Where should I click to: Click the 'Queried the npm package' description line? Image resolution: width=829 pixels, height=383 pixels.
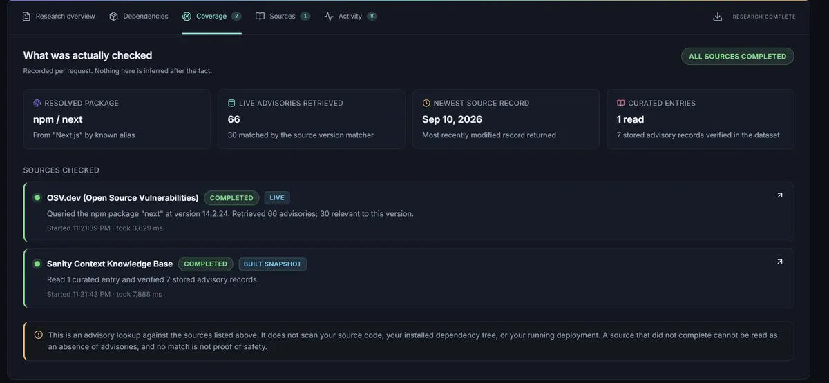pos(230,214)
